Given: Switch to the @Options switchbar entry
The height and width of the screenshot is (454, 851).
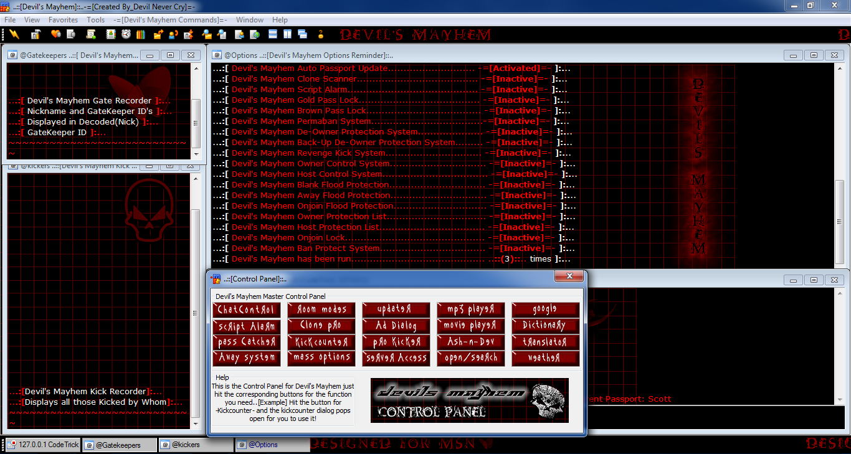Looking at the screenshot, I should (x=272, y=445).
